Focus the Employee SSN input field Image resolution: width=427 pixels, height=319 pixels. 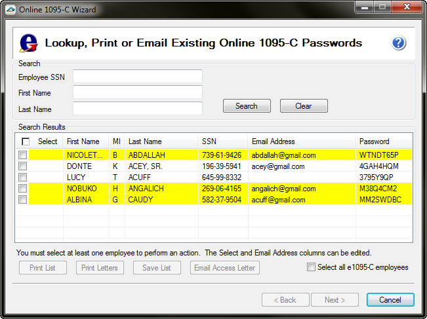137,77
